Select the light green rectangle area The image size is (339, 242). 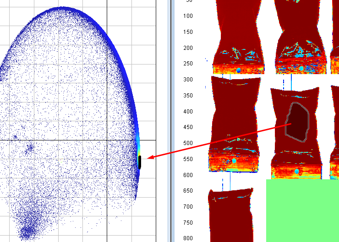pyautogui.click(x=302, y=210)
